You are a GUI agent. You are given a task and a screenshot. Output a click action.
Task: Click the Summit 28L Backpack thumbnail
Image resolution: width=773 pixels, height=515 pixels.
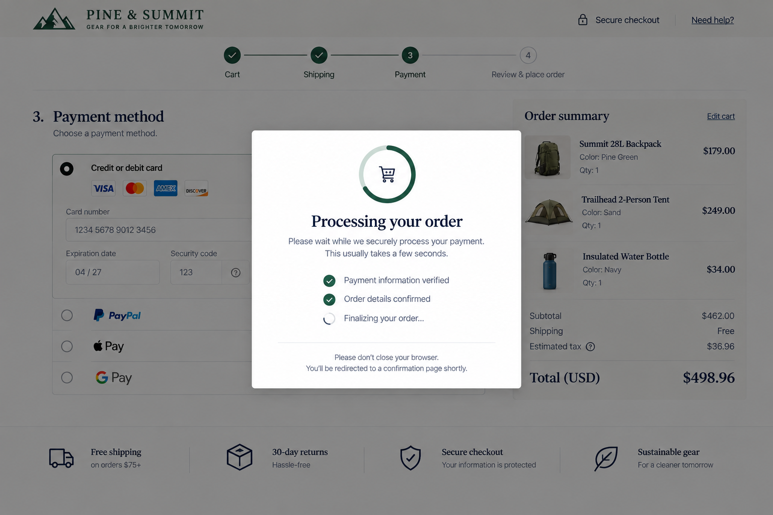pos(548,157)
